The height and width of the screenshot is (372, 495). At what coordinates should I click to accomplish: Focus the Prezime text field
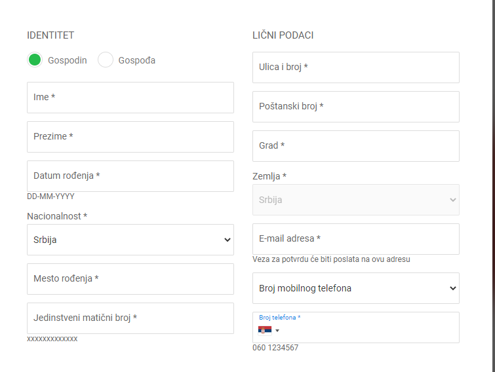click(130, 137)
